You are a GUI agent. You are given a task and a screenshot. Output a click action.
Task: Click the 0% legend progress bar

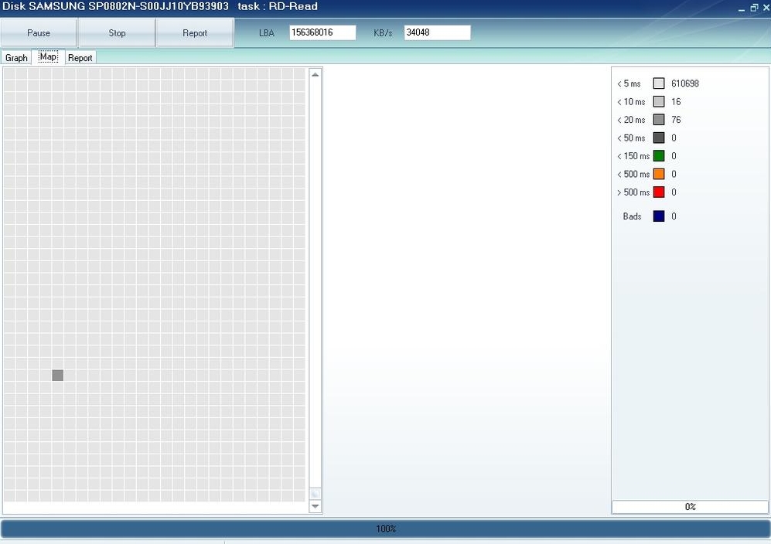[690, 507]
